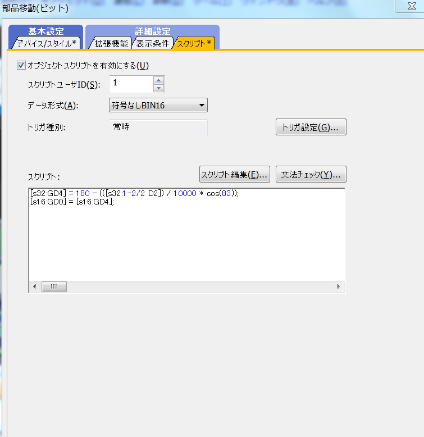
Task: Select the スクリプト tab
Action: click(194, 43)
